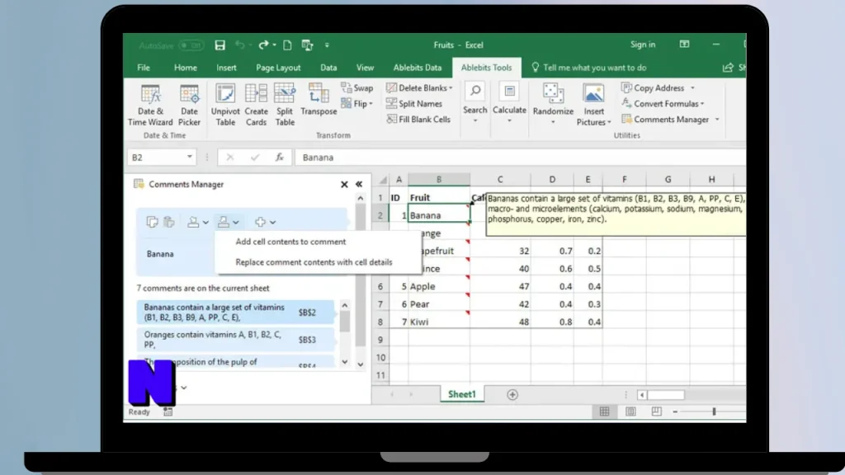Switch to the Insert tab
The image size is (845, 475).
[226, 68]
